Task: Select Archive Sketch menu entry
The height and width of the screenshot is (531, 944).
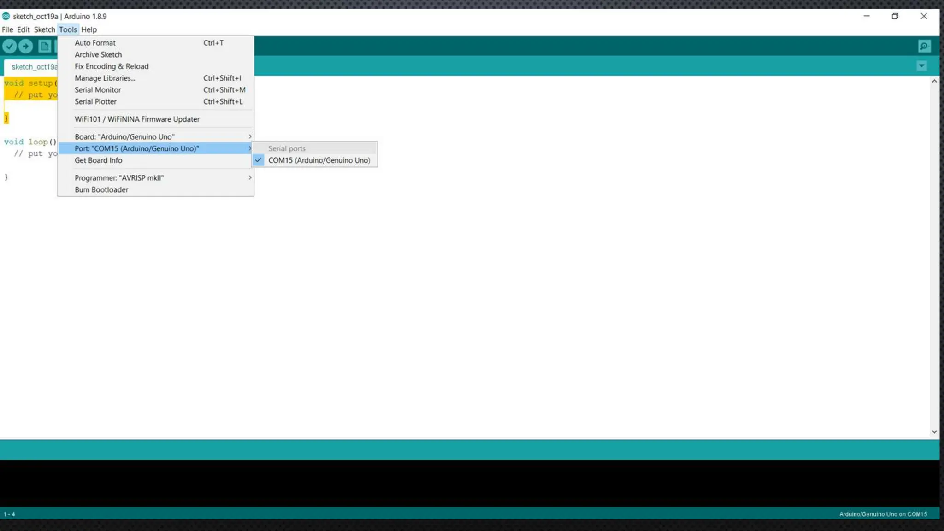Action: (x=156, y=54)
